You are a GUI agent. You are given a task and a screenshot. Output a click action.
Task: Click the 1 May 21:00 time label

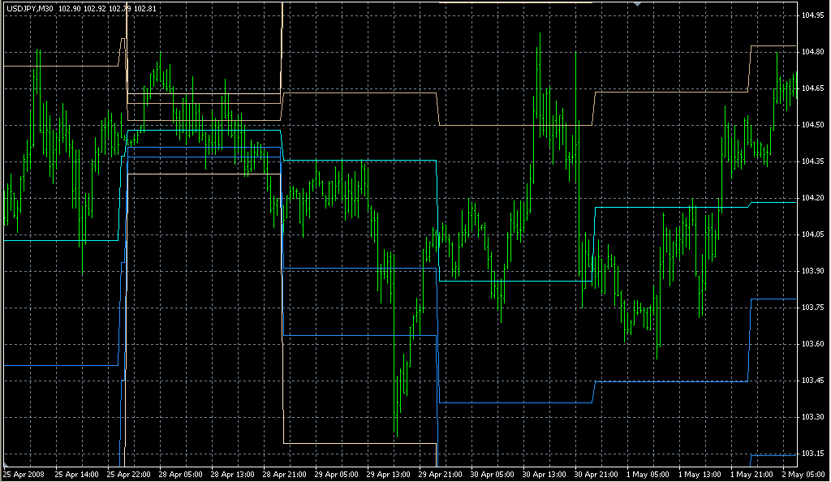point(751,474)
